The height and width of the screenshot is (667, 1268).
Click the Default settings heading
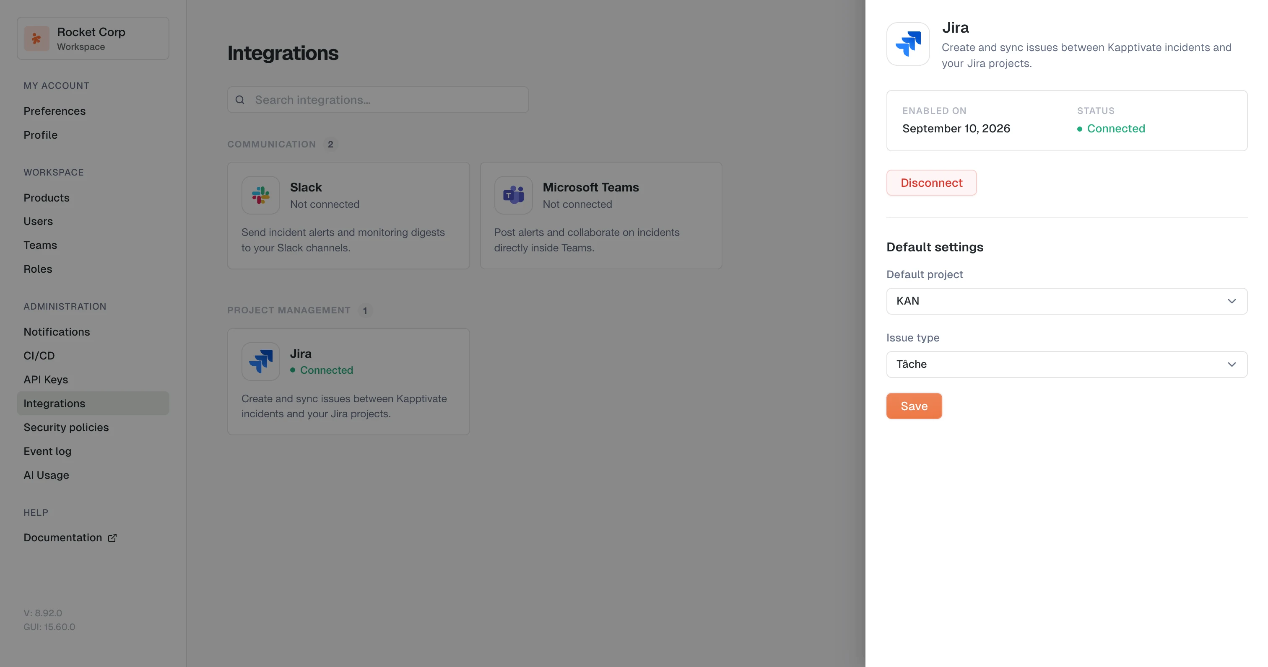[x=935, y=248]
